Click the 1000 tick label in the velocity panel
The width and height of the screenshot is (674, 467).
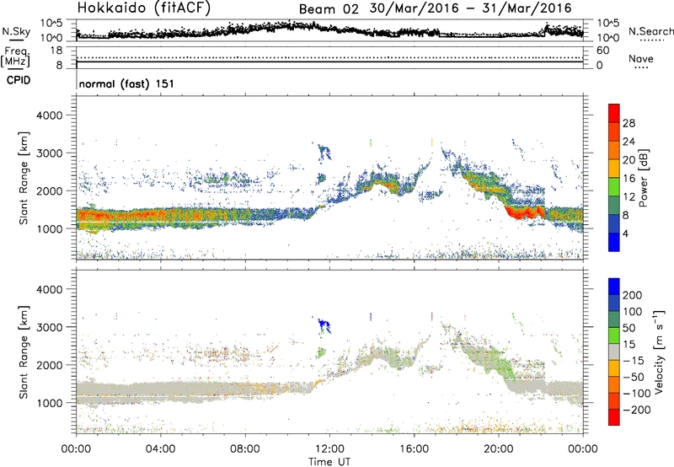pyautogui.click(x=49, y=402)
